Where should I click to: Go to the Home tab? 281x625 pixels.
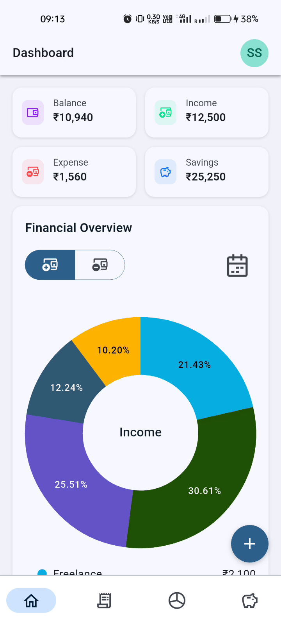[x=31, y=600]
